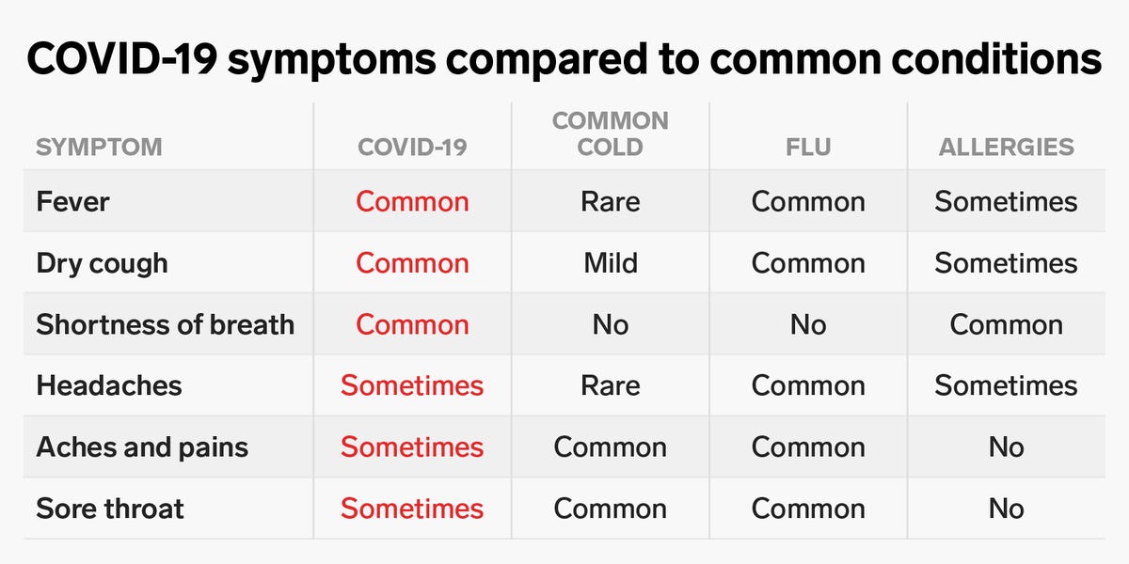Click the FLU column header
1129x564 pixels.
point(808,148)
